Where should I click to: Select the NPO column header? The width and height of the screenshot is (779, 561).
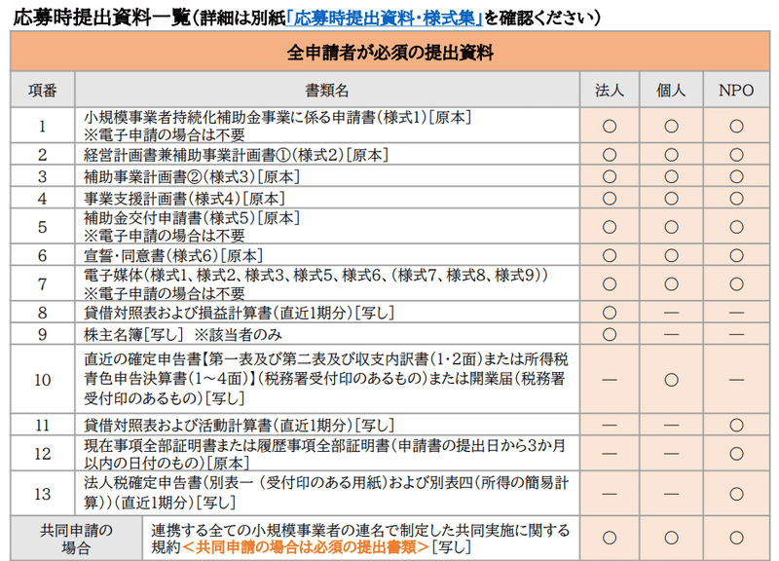(736, 90)
